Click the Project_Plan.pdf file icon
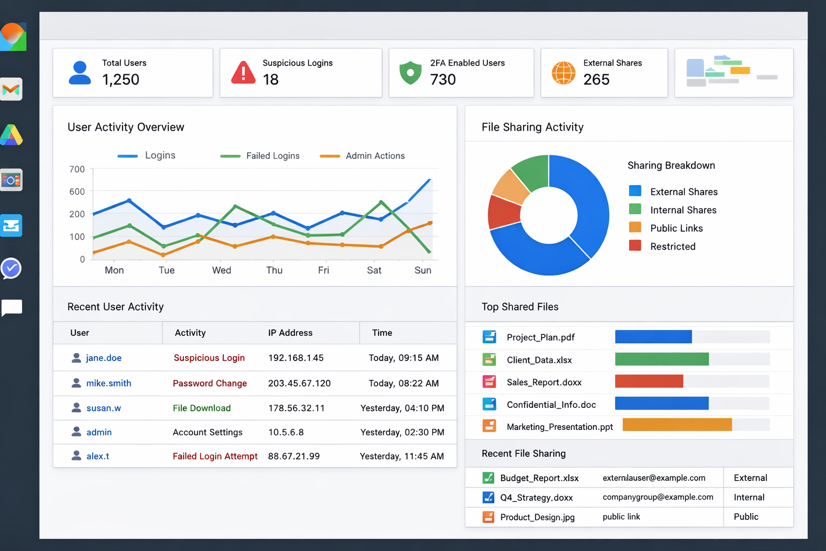Image resolution: width=826 pixels, height=551 pixels. pyautogui.click(x=489, y=337)
